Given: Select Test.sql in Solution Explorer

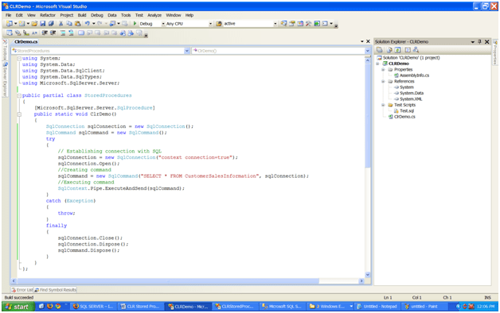Looking at the screenshot, I should point(407,110).
